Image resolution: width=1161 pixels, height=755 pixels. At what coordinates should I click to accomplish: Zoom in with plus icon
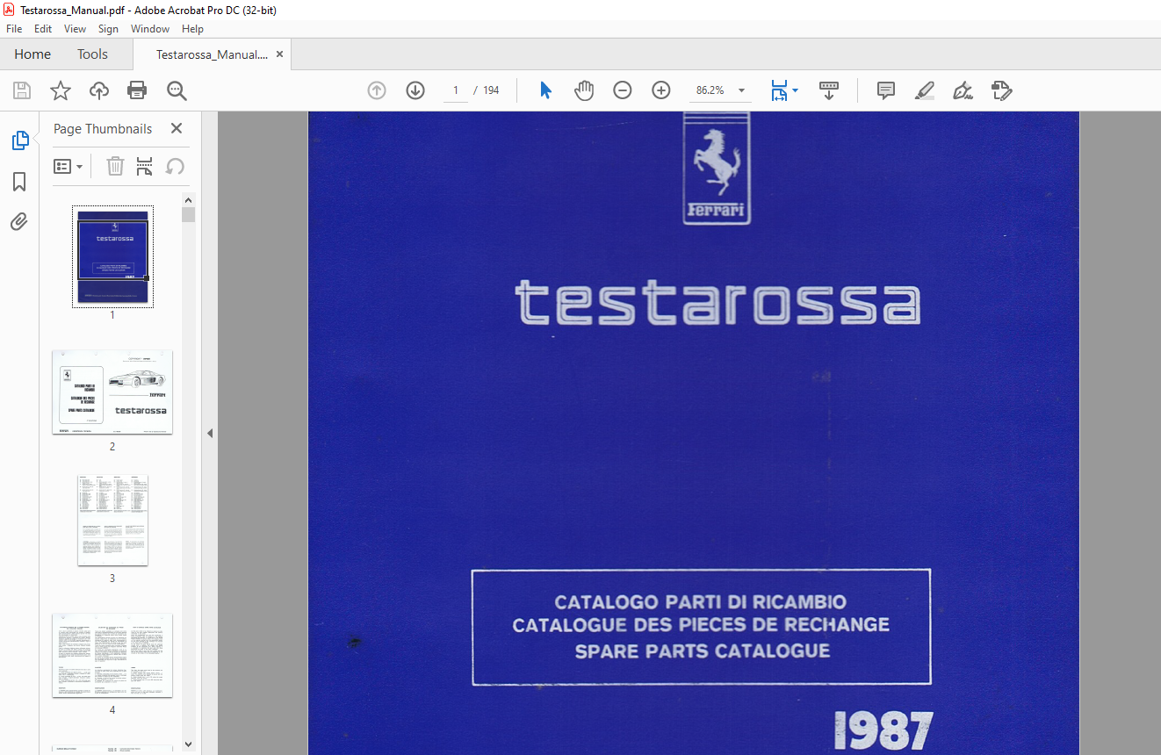click(661, 90)
